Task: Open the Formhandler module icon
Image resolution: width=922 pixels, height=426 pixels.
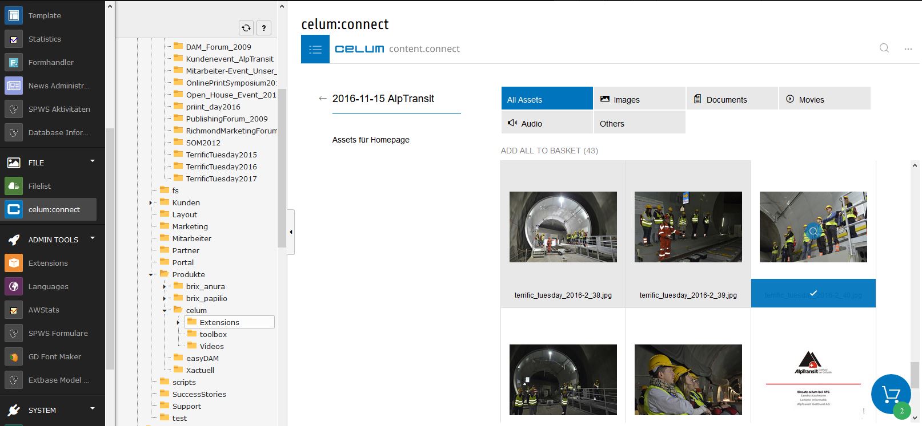Action: pos(14,62)
